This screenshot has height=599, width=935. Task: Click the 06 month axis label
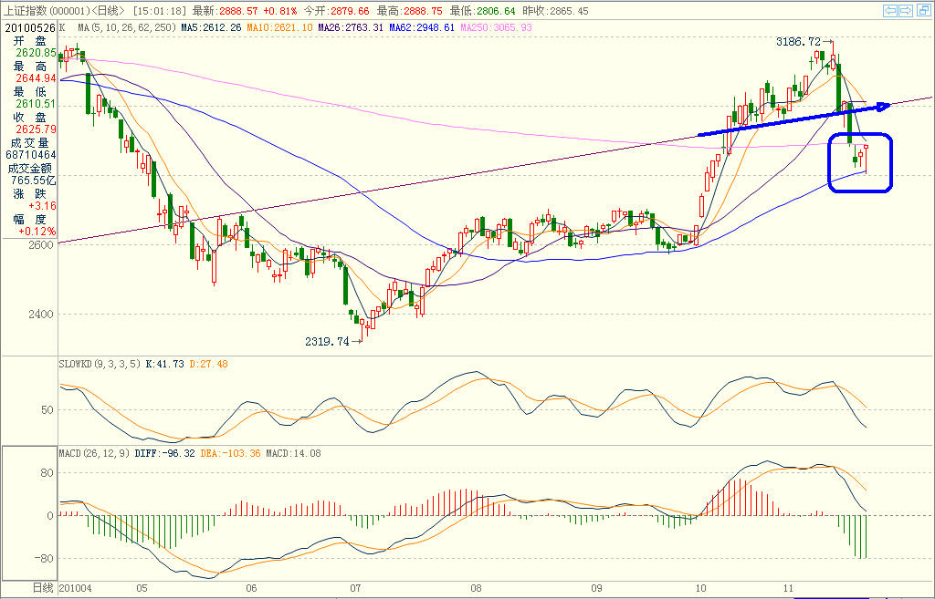click(x=251, y=589)
